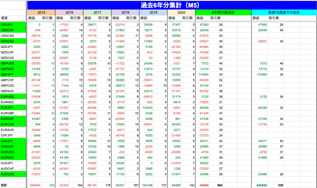Select the CHFJPY currency pair cell
The image size is (317, 188).
(13, 135)
